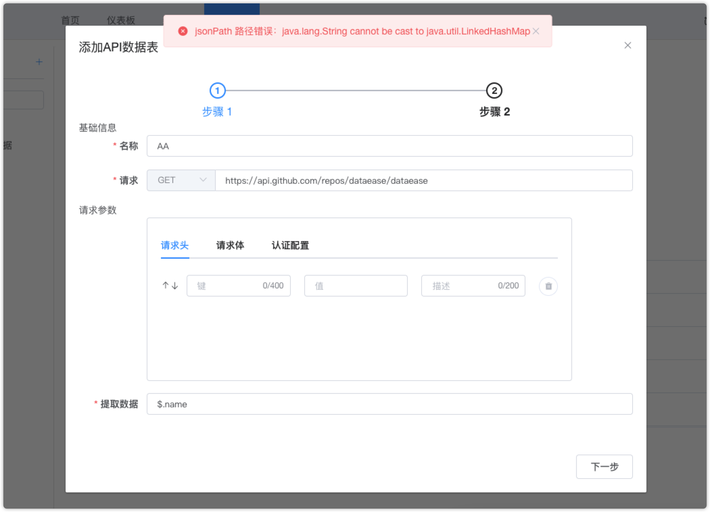710x512 pixels.
Task: Click the trash icon to delete the header row
Action: [x=548, y=286]
